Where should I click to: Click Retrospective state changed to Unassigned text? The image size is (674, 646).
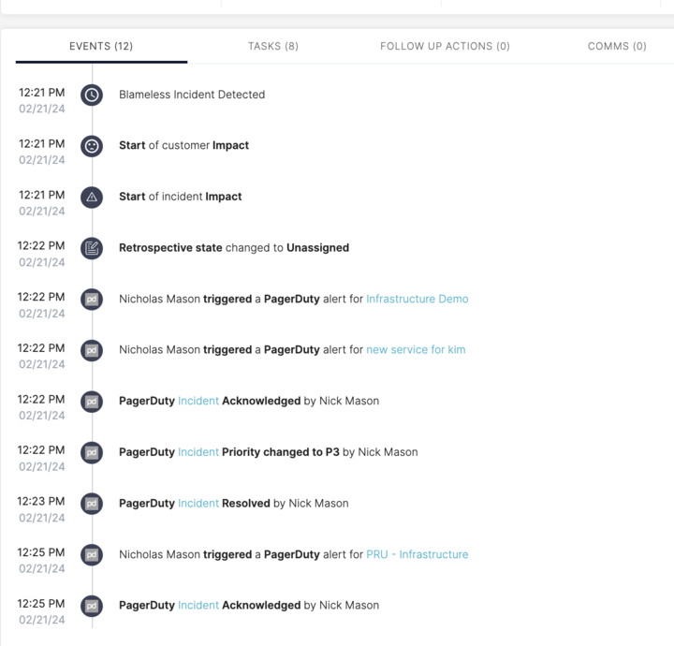coord(234,247)
